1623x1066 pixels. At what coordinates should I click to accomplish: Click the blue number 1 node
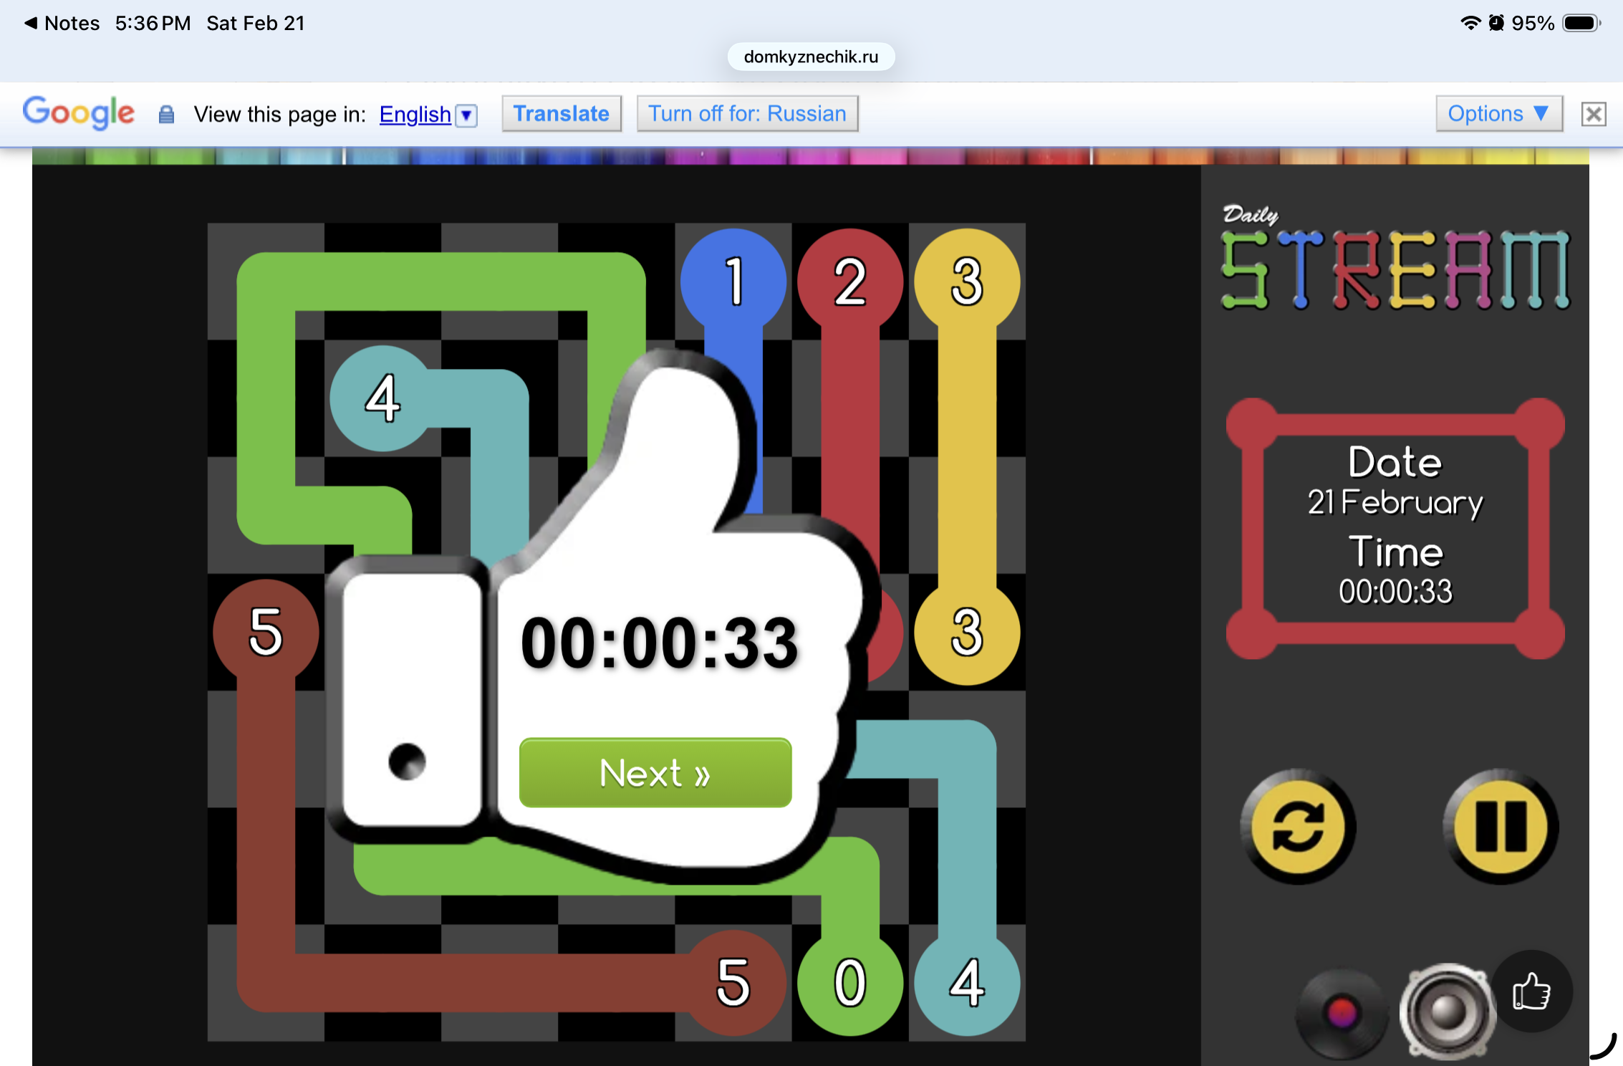pos(733,281)
